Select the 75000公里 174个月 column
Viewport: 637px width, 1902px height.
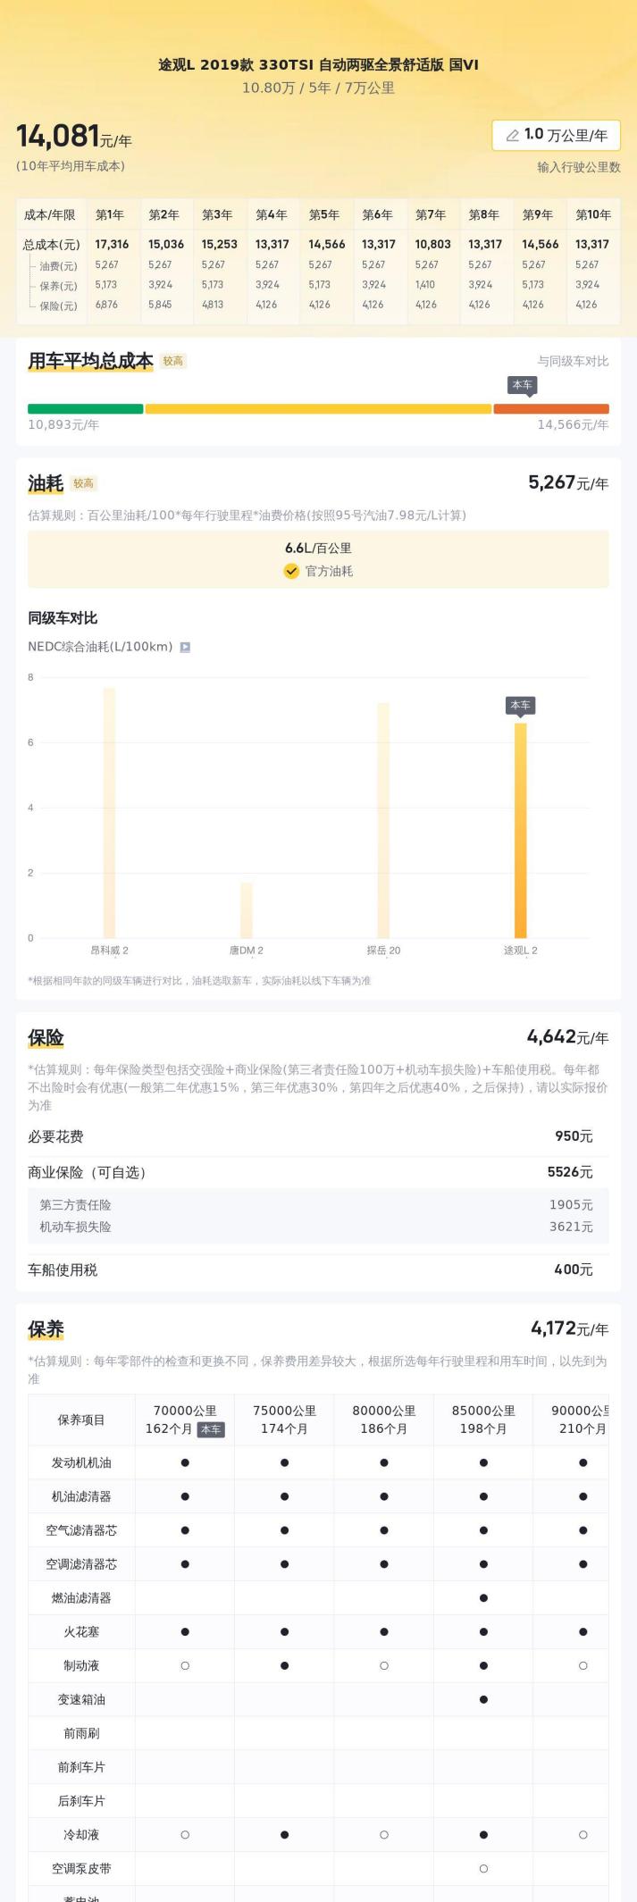click(284, 1420)
